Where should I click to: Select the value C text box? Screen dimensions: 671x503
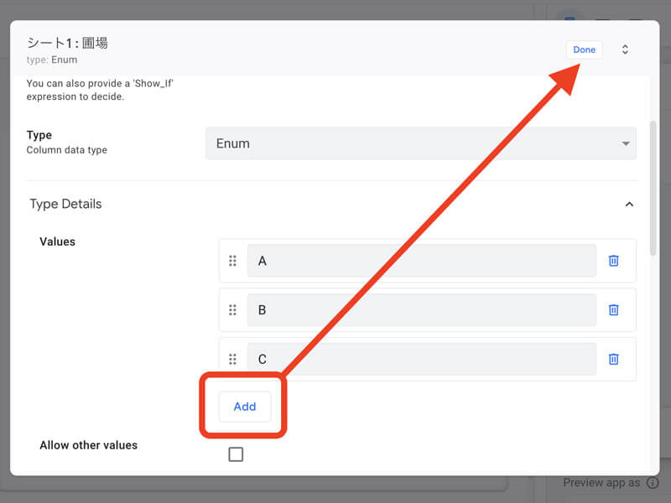coord(421,359)
